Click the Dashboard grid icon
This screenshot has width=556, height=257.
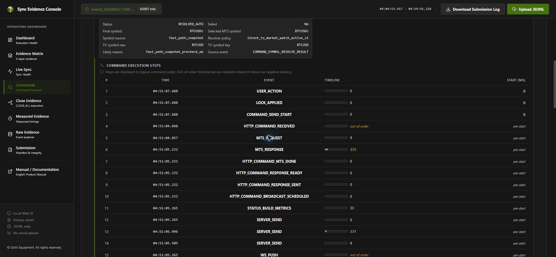(x=10, y=40)
